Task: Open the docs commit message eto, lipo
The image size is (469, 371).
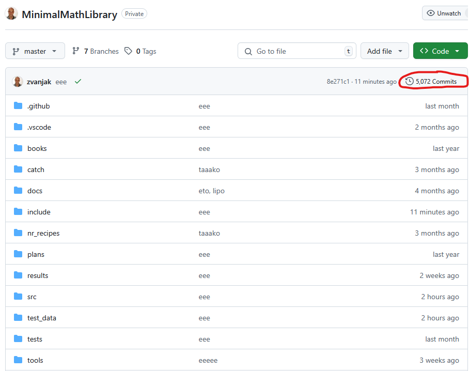Action: (x=211, y=191)
